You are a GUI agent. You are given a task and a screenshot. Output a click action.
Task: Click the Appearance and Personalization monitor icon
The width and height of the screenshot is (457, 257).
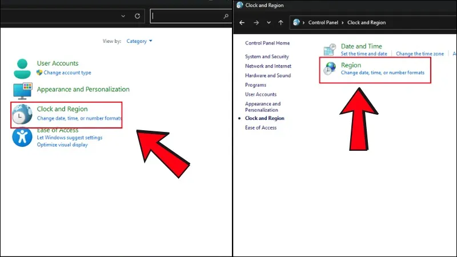(x=23, y=90)
